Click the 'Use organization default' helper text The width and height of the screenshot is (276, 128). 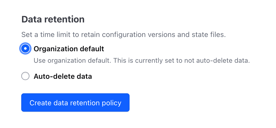pyautogui.click(x=142, y=61)
